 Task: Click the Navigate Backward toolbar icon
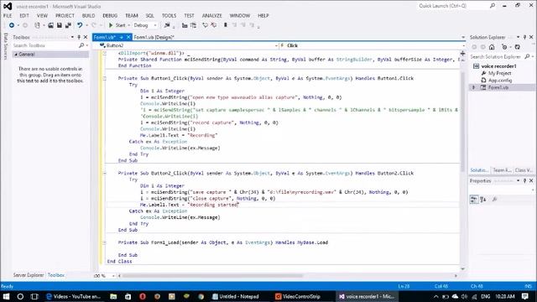point(12,25)
